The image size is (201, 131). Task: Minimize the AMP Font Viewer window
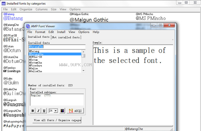click(x=154, y=25)
